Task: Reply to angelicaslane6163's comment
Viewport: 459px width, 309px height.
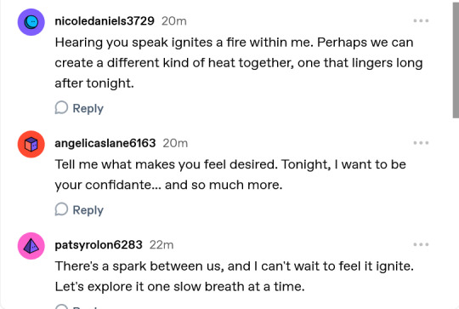Action: (88, 210)
